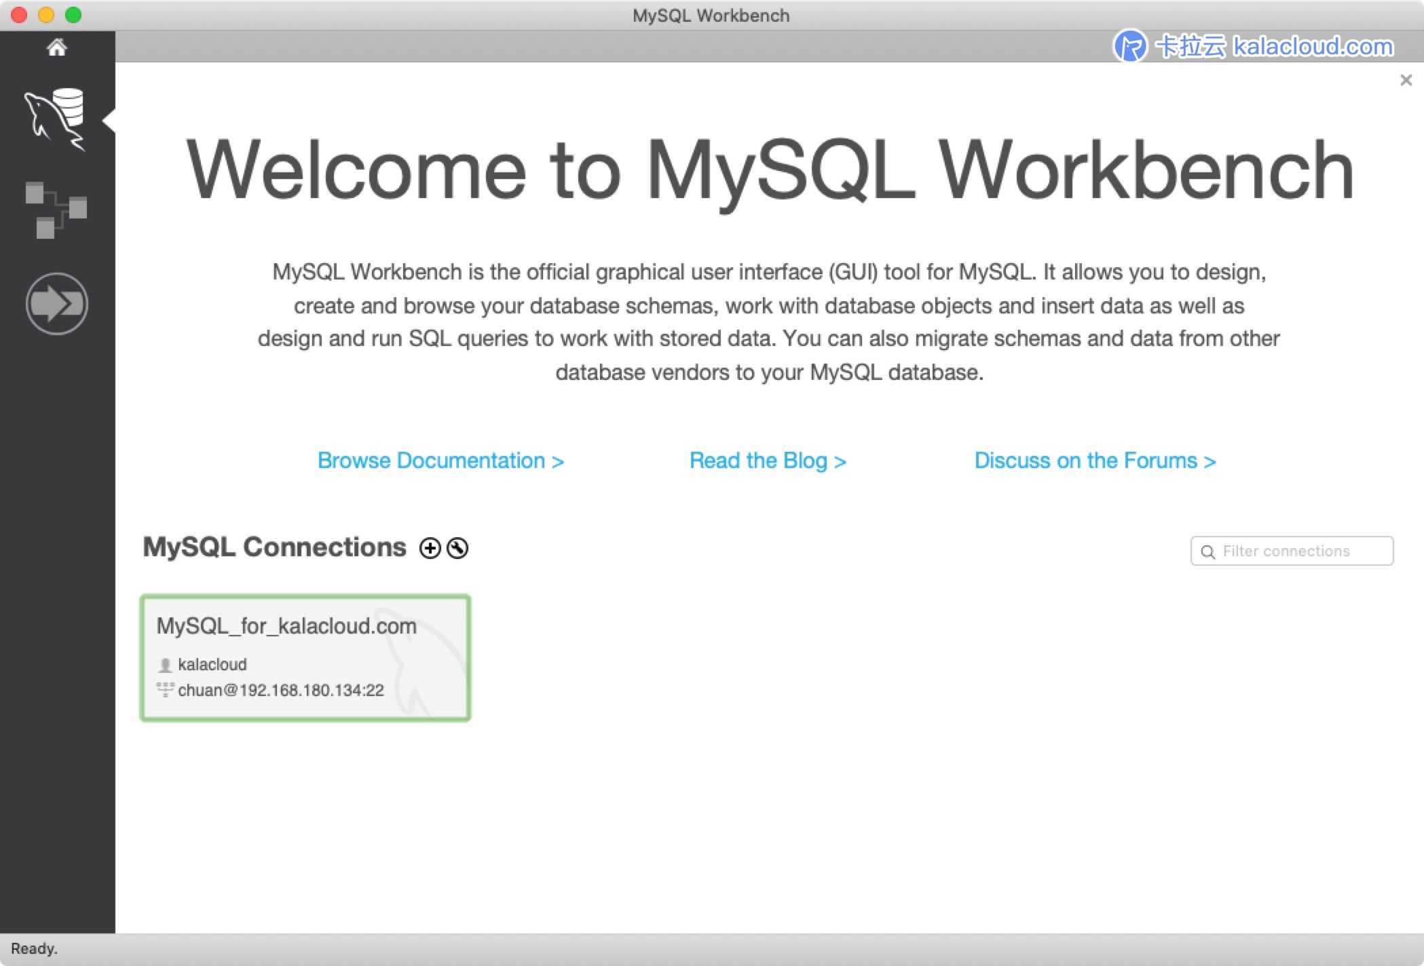Close the welcome message X icon
The width and height of the screenshot is (1424, 966).
1406,81
